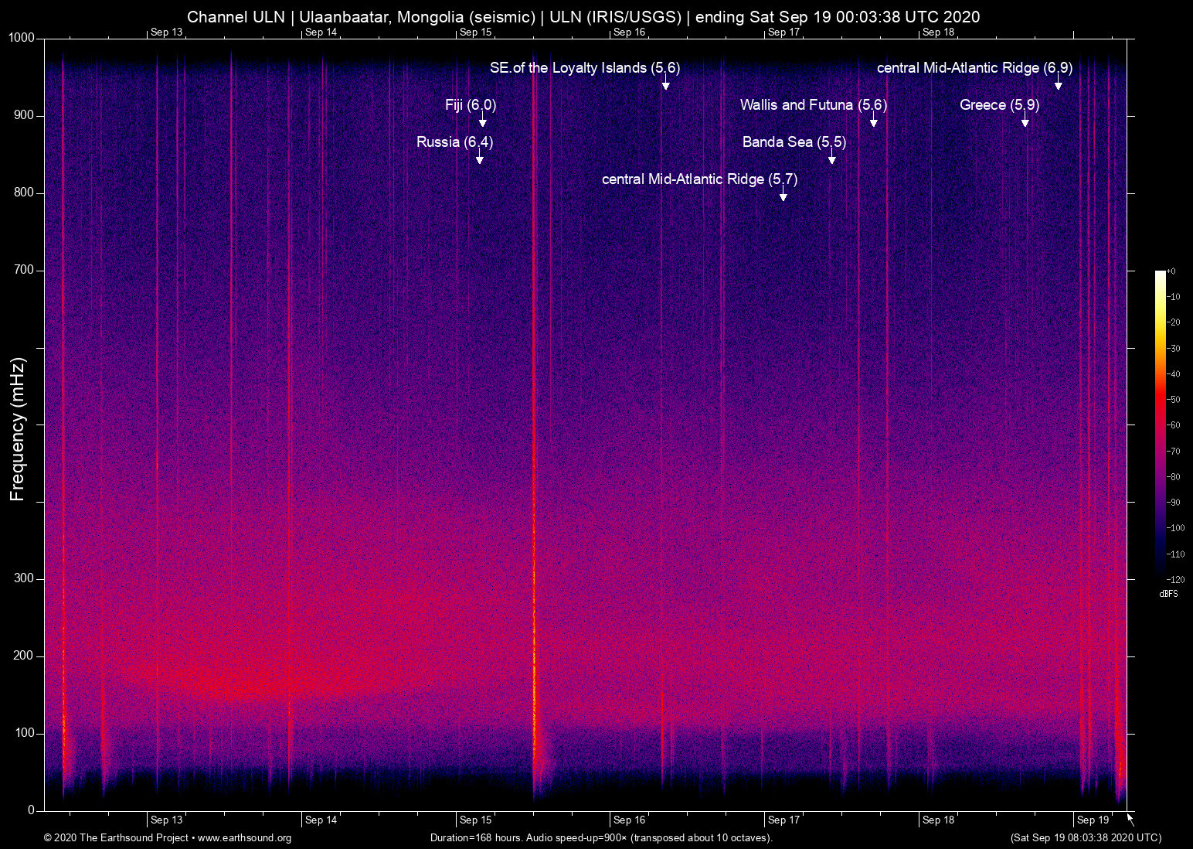Click the "(Sat Sep 19 08:03:38 2020 UTC)" timestamp
The image size is (1193, 849).
click(x=1085, y=838)
